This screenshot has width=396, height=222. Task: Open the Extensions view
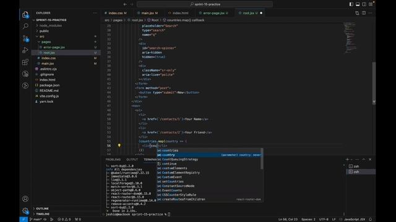click(25, 62)
